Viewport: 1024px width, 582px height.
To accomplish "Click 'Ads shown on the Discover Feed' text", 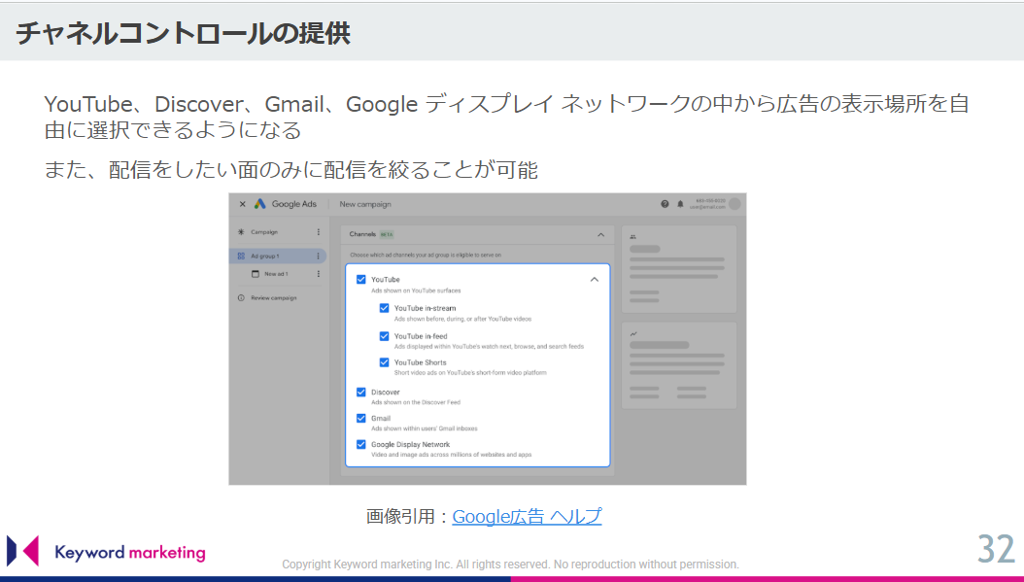I will point(416,402).
